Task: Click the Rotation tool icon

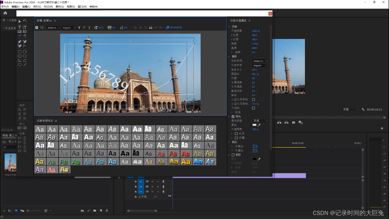Action: tap(25, 21)
